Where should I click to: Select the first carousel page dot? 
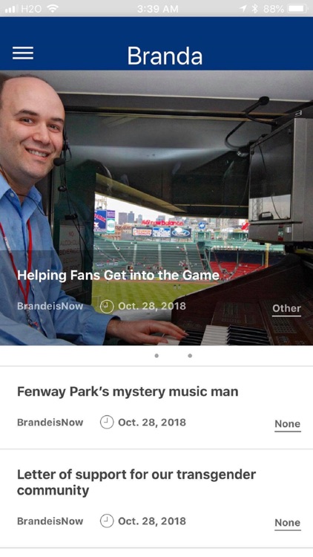[156, 356]
